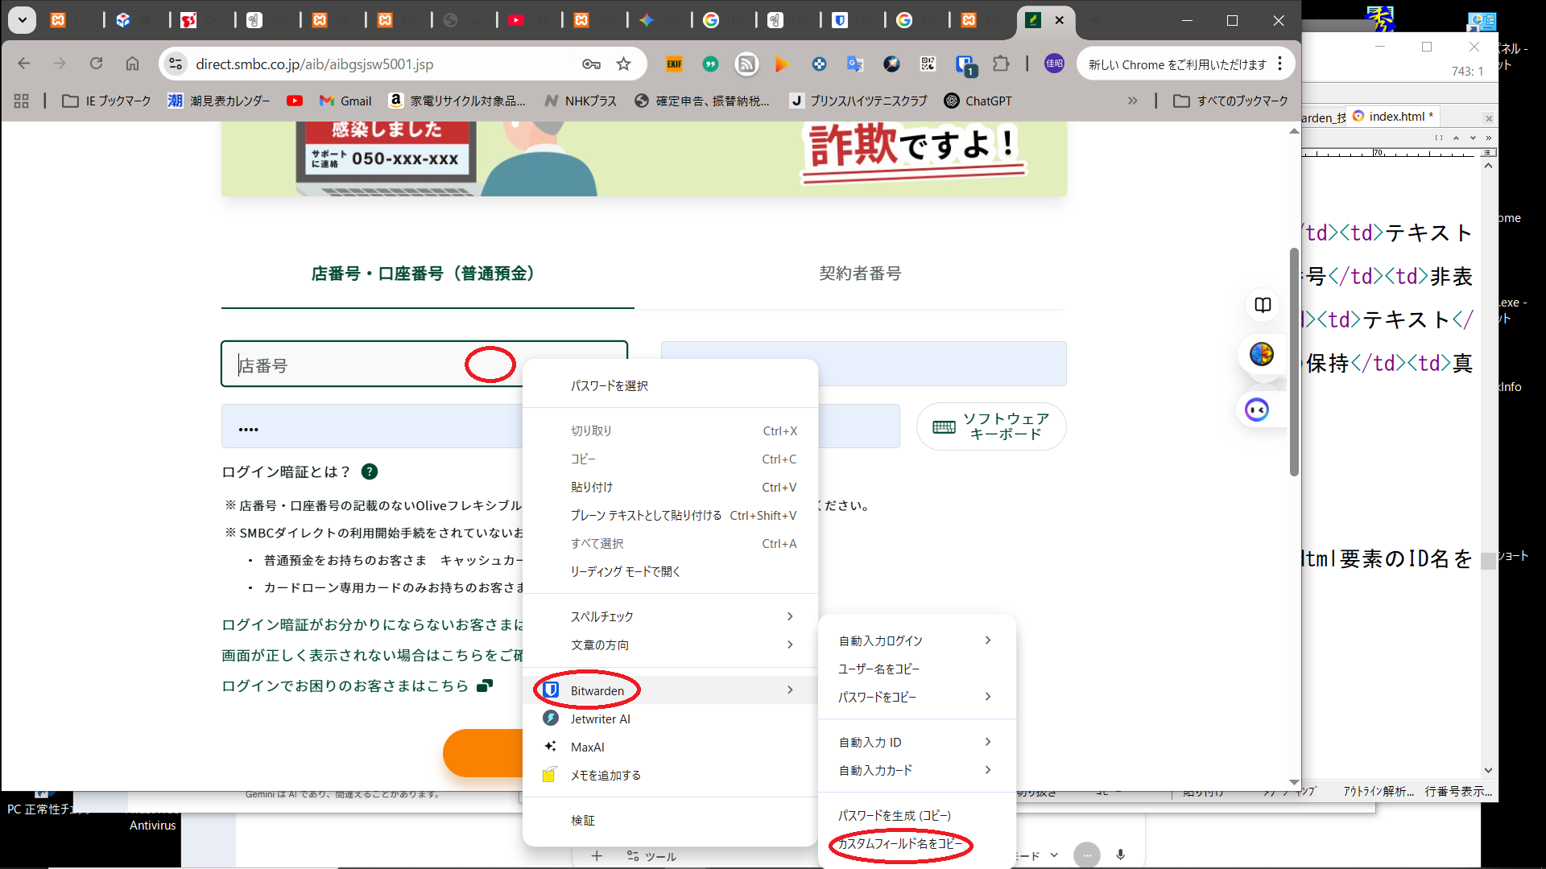Choose 検証 from the context menu
This screenshot has width=1546, height=869.
click(x=583, y=820)
